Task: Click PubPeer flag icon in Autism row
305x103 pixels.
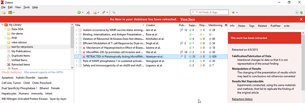Action: click(181, 30)
